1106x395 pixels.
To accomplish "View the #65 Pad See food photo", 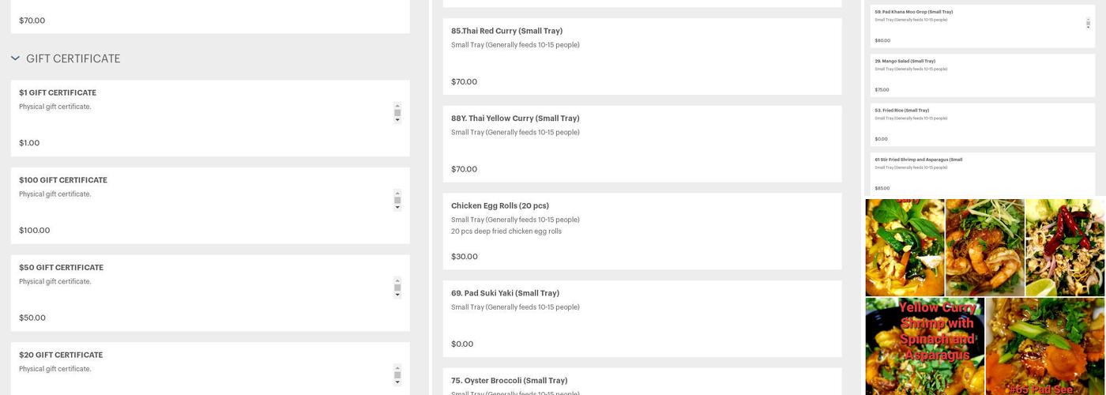I will click(1044, 346).
